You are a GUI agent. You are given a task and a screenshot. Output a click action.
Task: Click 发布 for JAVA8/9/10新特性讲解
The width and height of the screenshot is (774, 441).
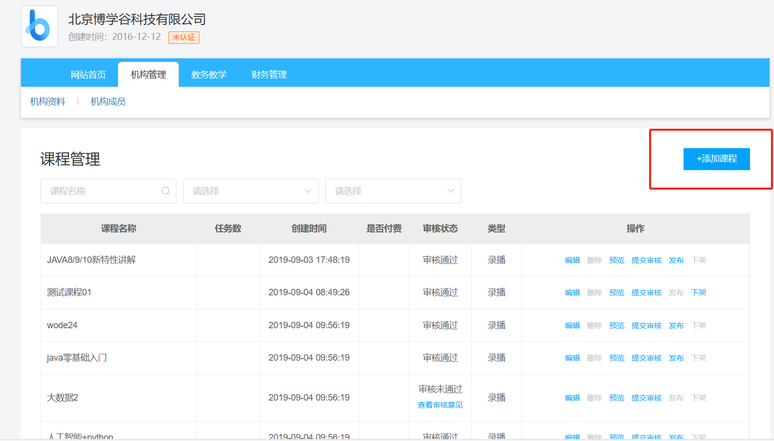click(677, 260)
